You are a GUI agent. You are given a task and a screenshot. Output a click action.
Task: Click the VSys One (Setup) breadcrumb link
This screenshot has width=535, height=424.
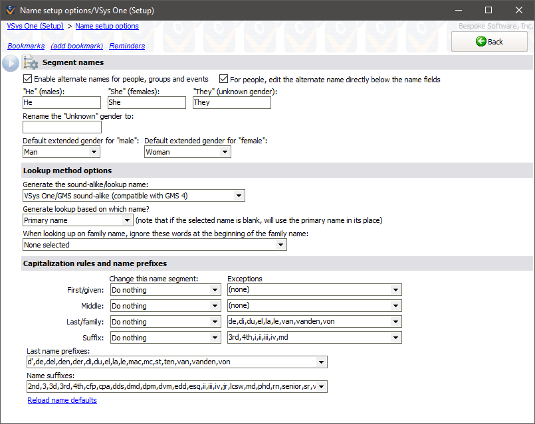tap(35, 26)
